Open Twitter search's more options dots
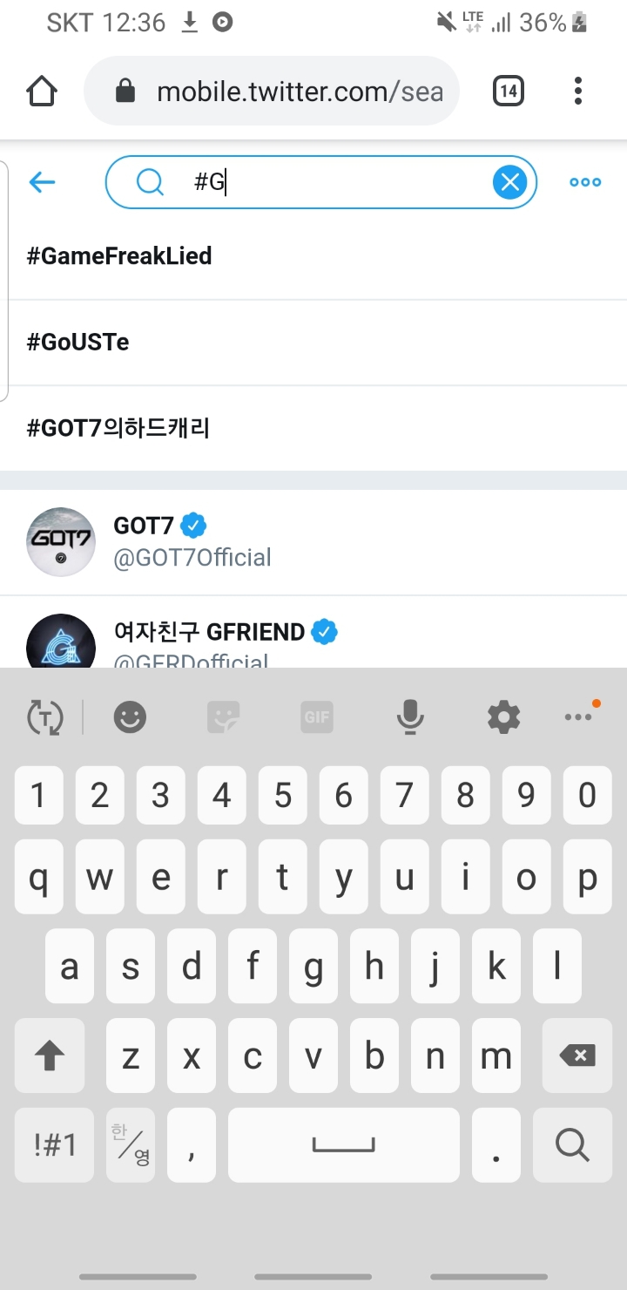The image size is (627, 1290). [x=585, y=182]
